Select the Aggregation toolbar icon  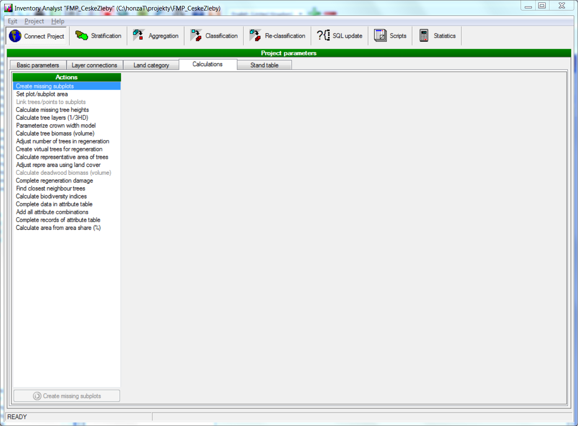click(139, 36)
